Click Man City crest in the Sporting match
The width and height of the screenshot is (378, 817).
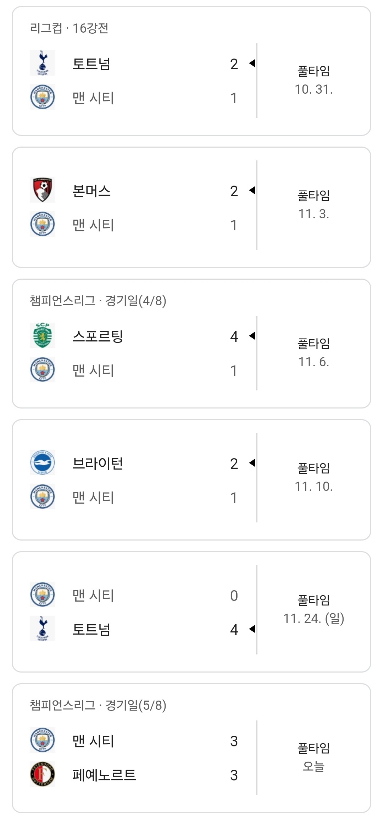[43, 369]
